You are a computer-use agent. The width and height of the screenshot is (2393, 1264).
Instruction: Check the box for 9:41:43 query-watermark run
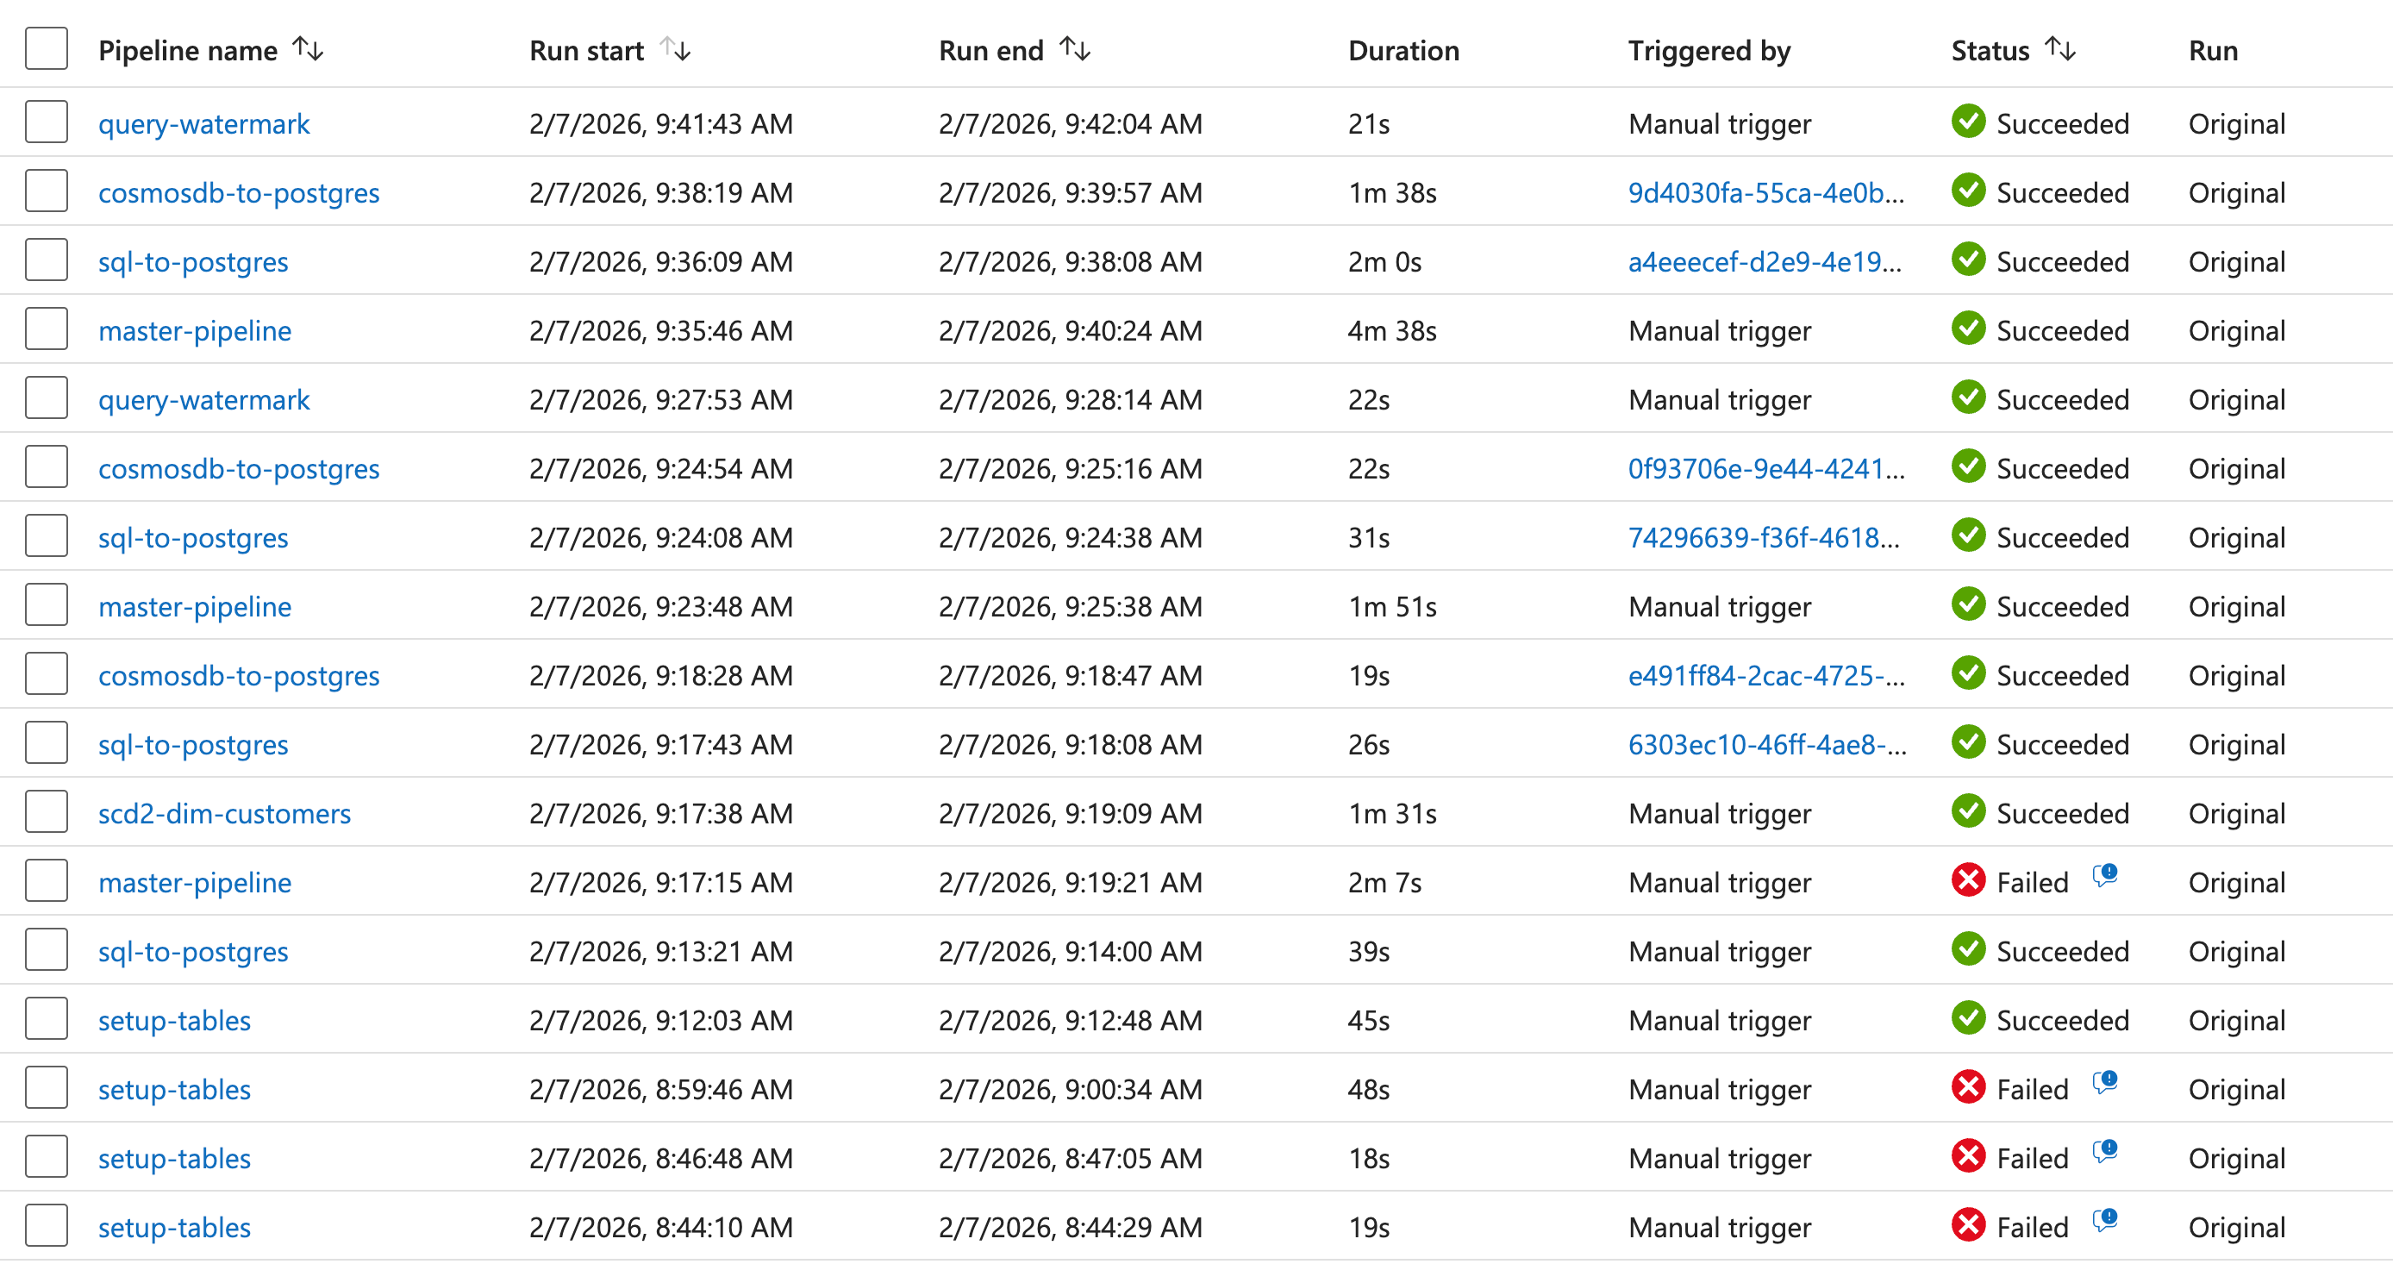click(x=47, y=122)
